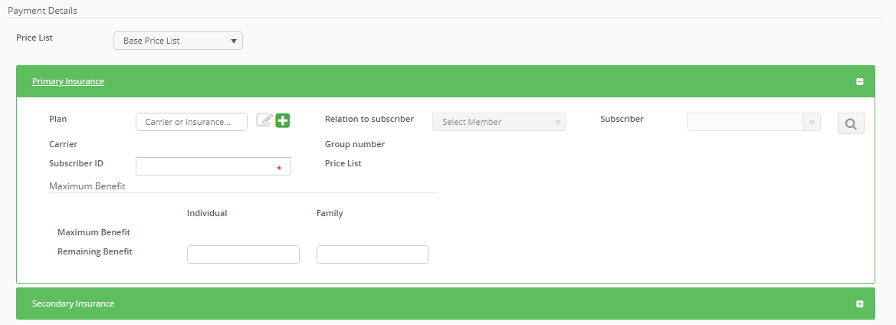This screenshot has height=325, width=896.
Task: Click the Relation to subscriber label
Action: point(369,119)
